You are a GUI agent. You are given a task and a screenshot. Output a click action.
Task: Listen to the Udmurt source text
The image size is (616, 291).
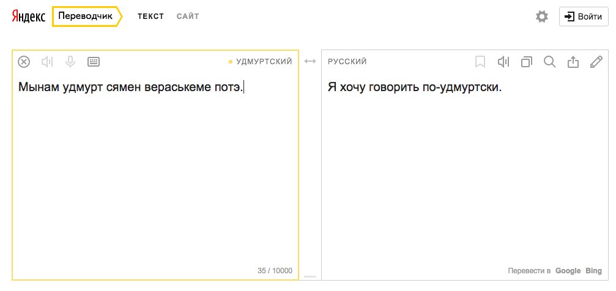click(47, 62)
